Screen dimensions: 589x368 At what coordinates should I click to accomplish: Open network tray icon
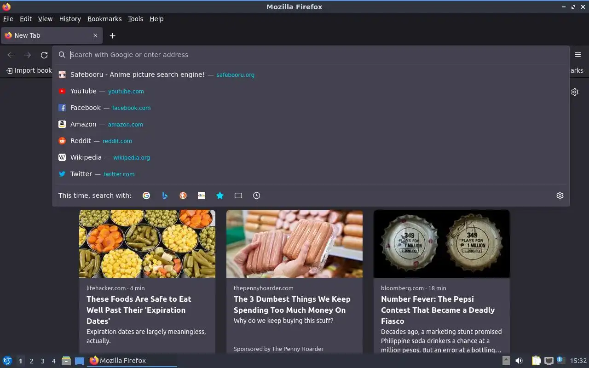tap(549, 361)
